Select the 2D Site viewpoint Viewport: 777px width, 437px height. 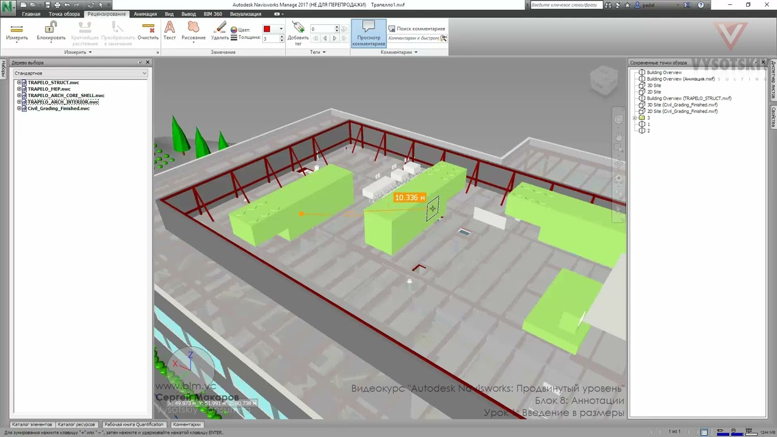pos(654,92)
